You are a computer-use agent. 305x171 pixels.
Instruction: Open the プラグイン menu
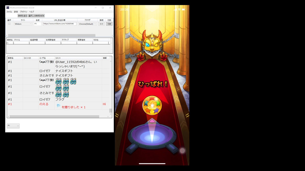click(x=24, y=12)
